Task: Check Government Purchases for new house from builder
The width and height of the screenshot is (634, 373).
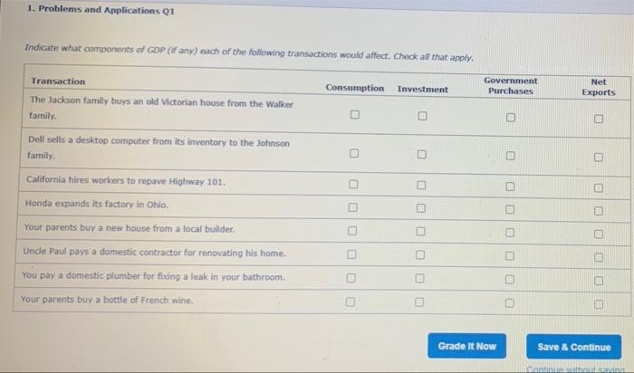Action: (510, 233)
